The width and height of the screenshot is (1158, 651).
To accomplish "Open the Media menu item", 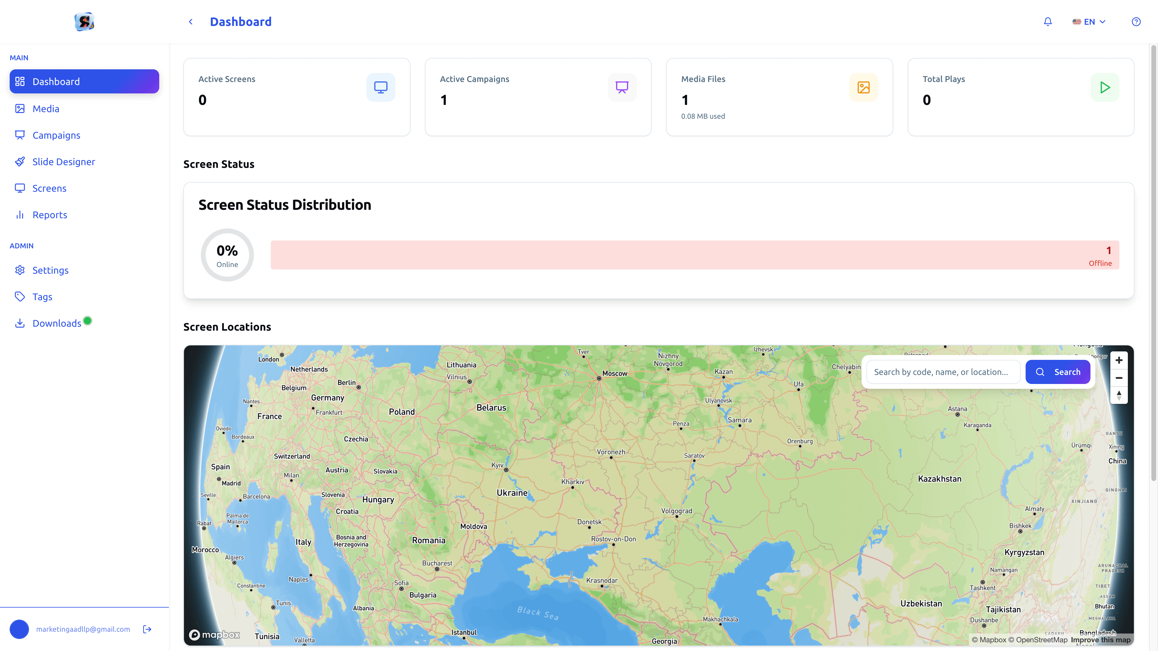I will (x=46, y=109).
